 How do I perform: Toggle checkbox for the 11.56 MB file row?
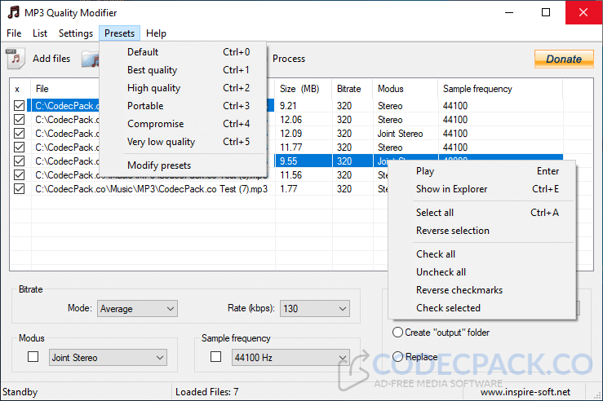[20, 174]
